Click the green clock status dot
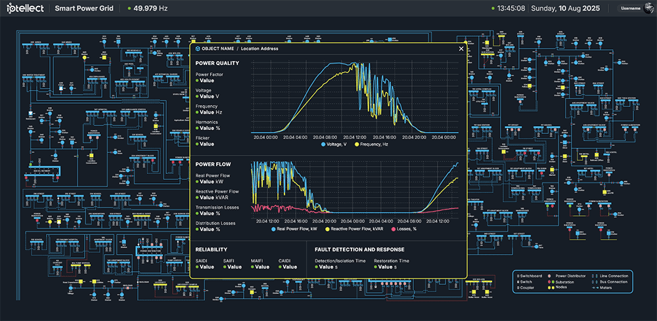The image size is (657, 321). coord(492,9)
